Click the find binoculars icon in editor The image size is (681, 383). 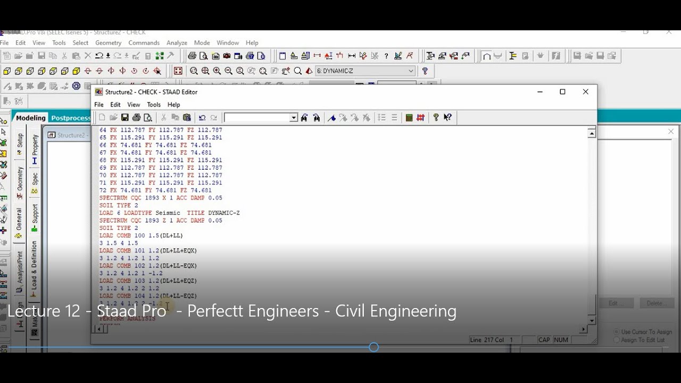tap(304, 118)
